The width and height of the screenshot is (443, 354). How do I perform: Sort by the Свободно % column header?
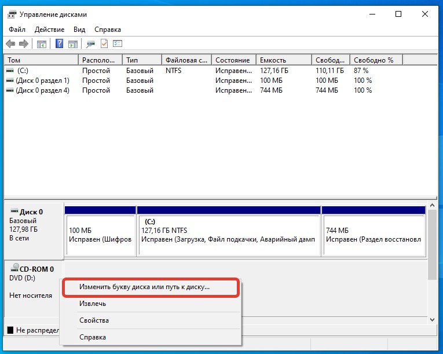(376, 60)
